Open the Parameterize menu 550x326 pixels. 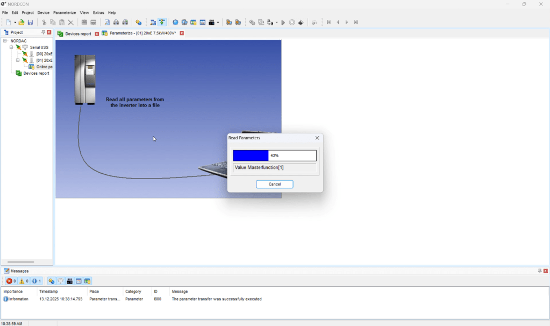(x=65, y=12)
